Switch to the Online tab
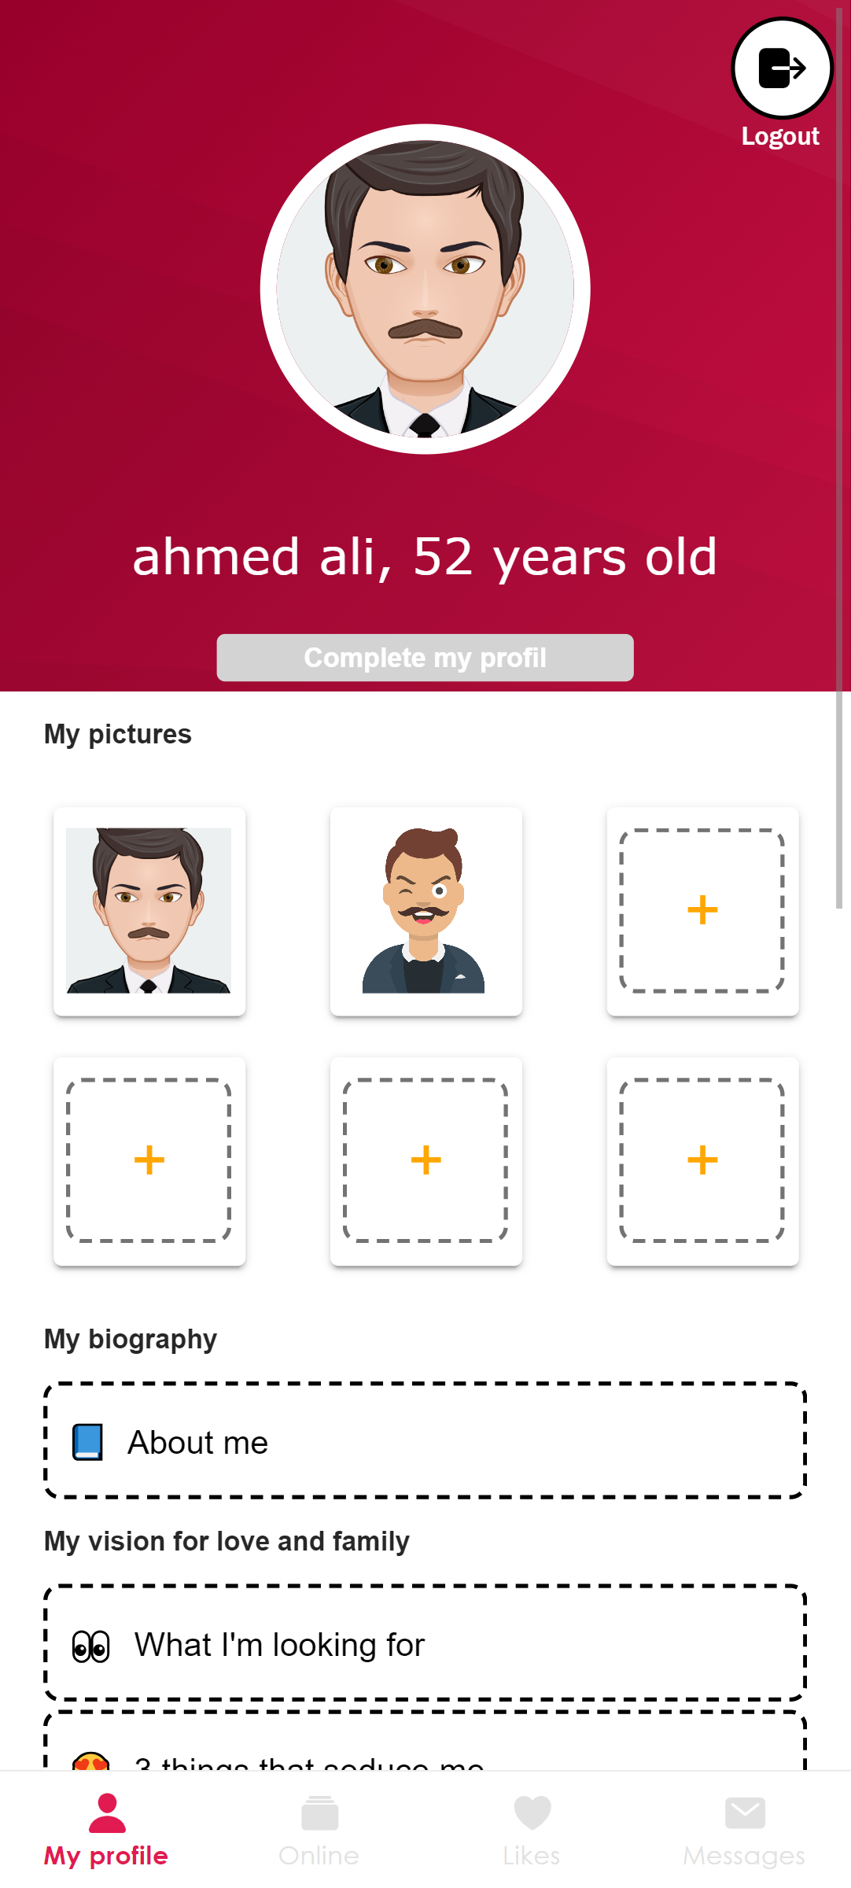This screenshot has width=851, height=1888. pos(319,1830)
